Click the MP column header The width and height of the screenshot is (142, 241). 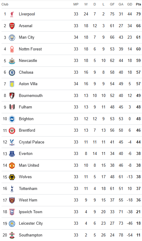(76, 4)
